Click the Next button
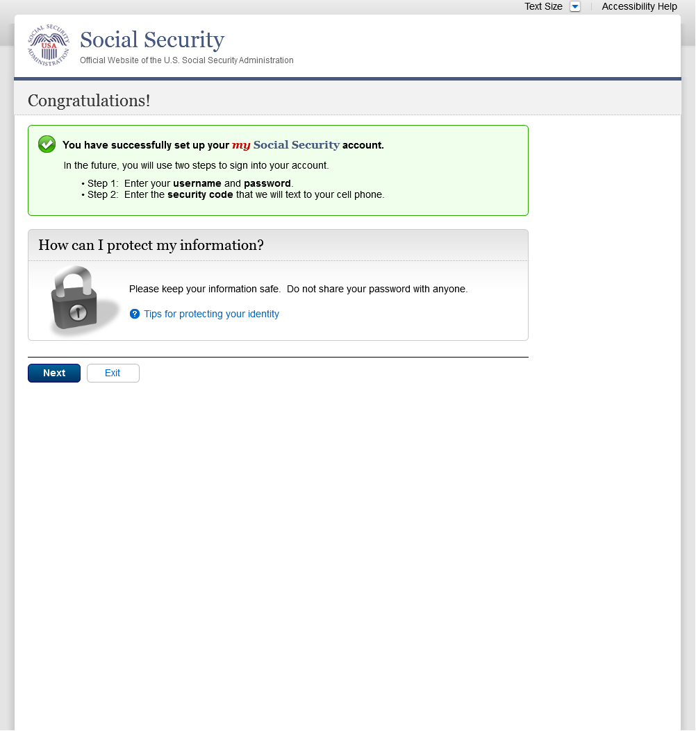Image resolution: width=696 pixels, height=731 pixels. [x=54, y=373]
